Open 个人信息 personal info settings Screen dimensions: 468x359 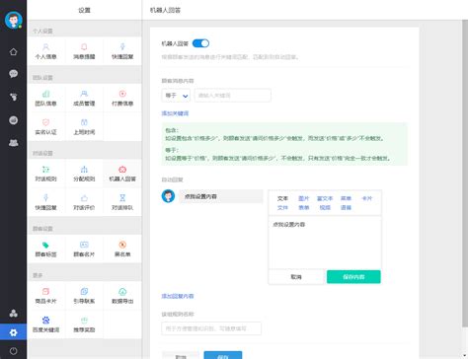pos(45,51)
